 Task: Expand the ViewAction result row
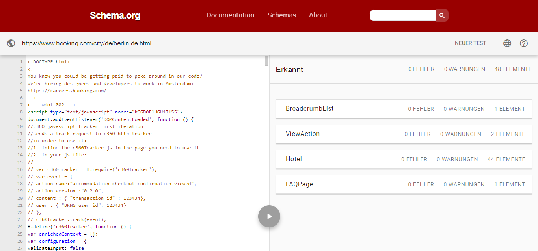point(404,134)
